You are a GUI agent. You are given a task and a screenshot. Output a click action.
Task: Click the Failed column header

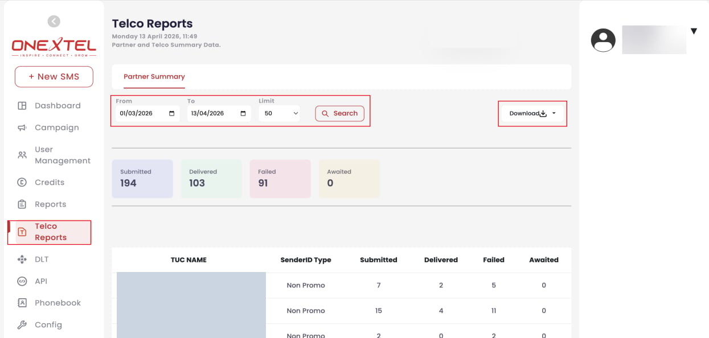pyautogui.click(x=494, y=260)
